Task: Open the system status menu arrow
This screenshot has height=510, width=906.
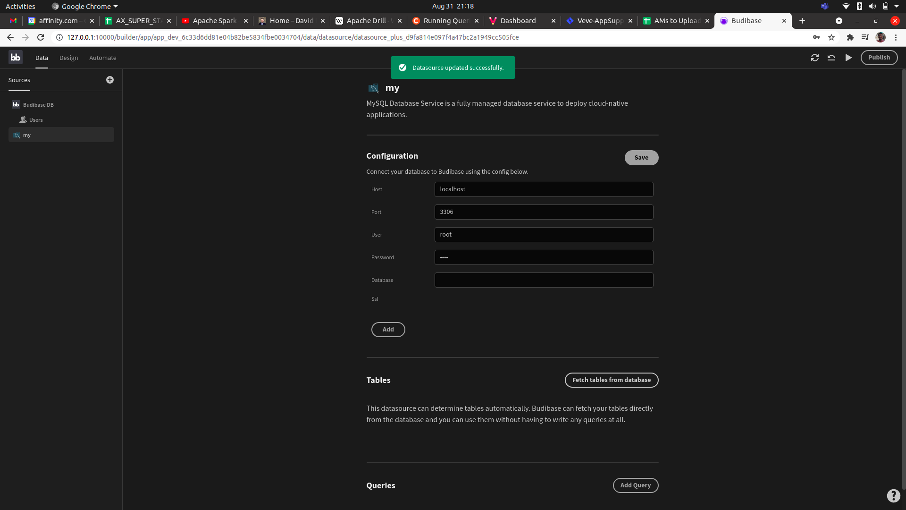Action: [897, 6]
